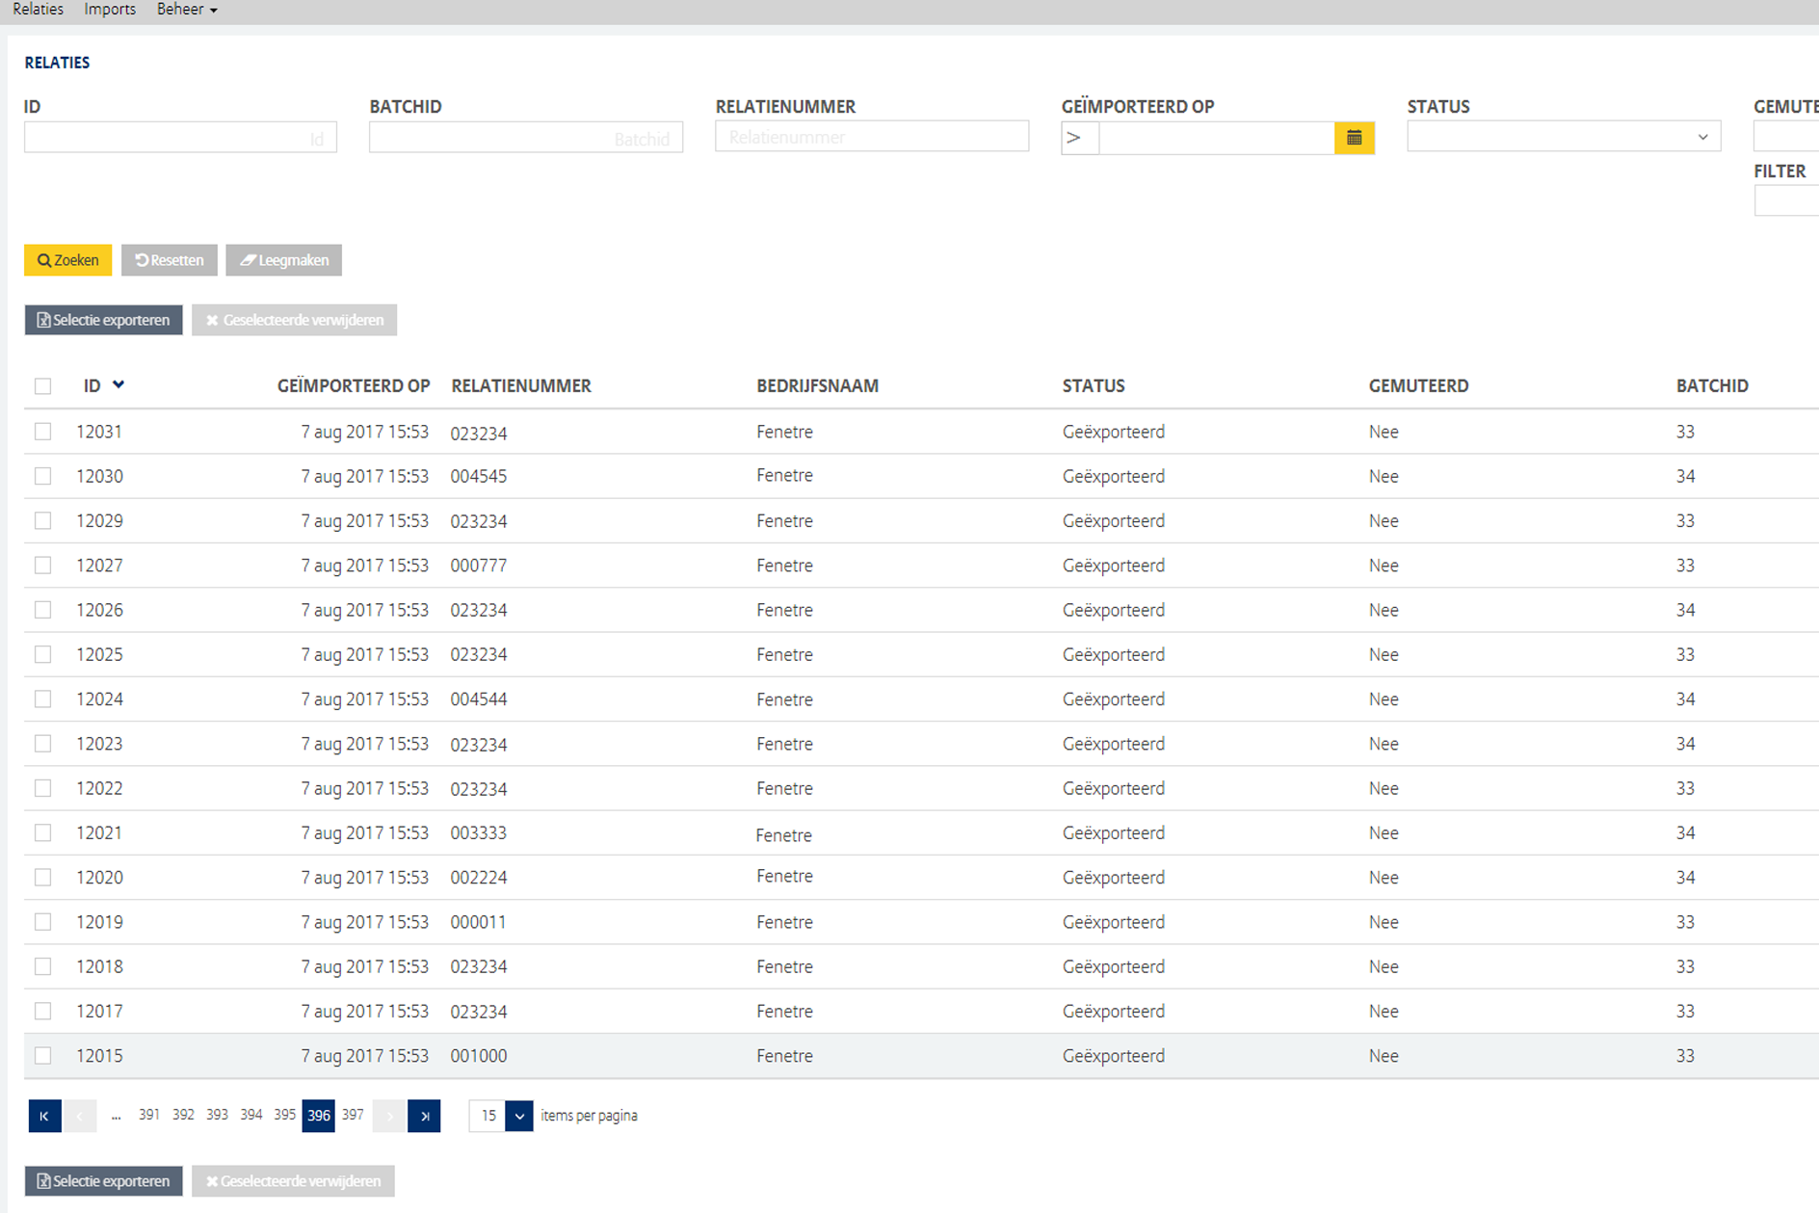Viewport: 1819px width, 1213px height.
Task: Open the items per pagina dropdown
Action: tap(518, 1116)
